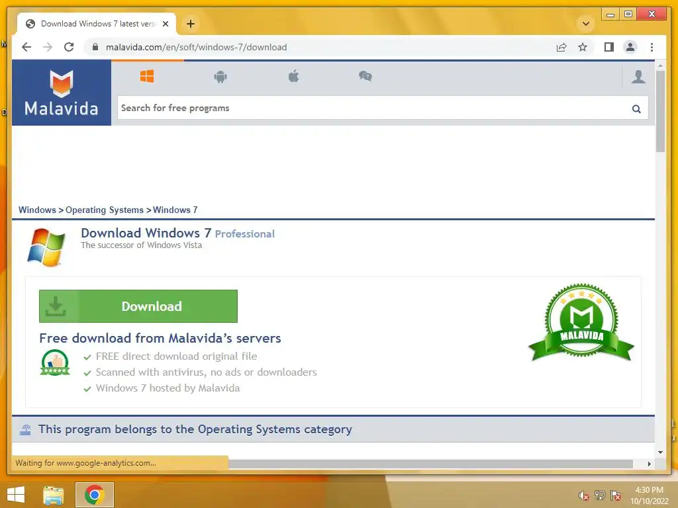Viewport: 678px width, 508px height.
Task: Open the Chrome profile avatar
Action: [630, 47]
